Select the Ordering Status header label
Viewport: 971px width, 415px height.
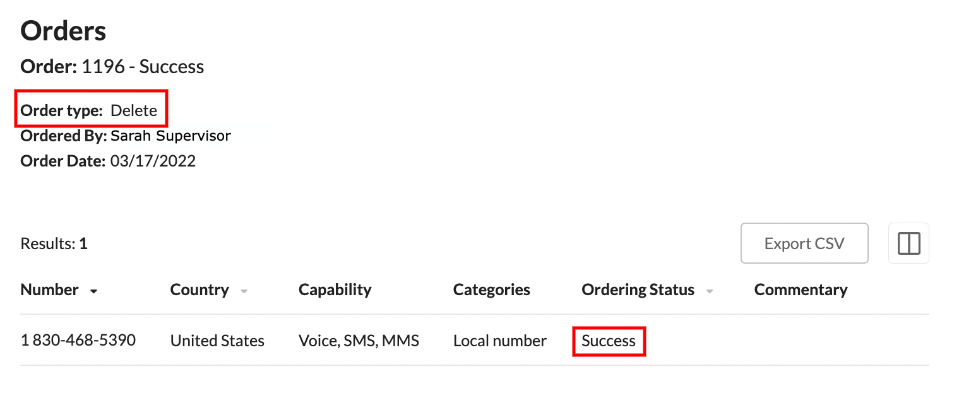(x=638, y=290)
